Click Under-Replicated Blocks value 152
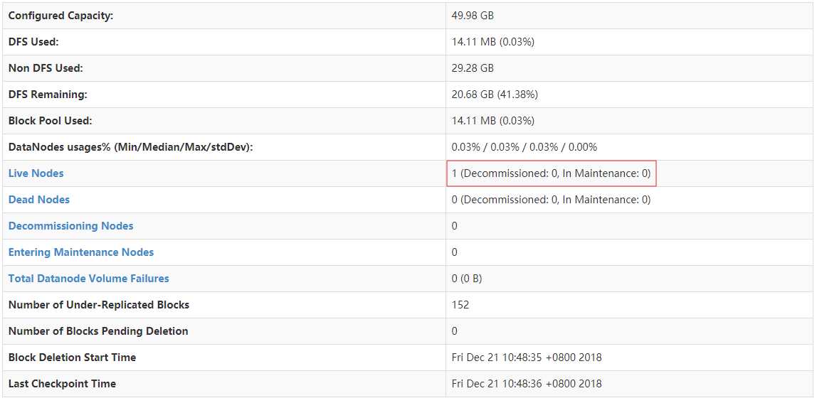The image size is (817, 403). [x=460, y=305]
